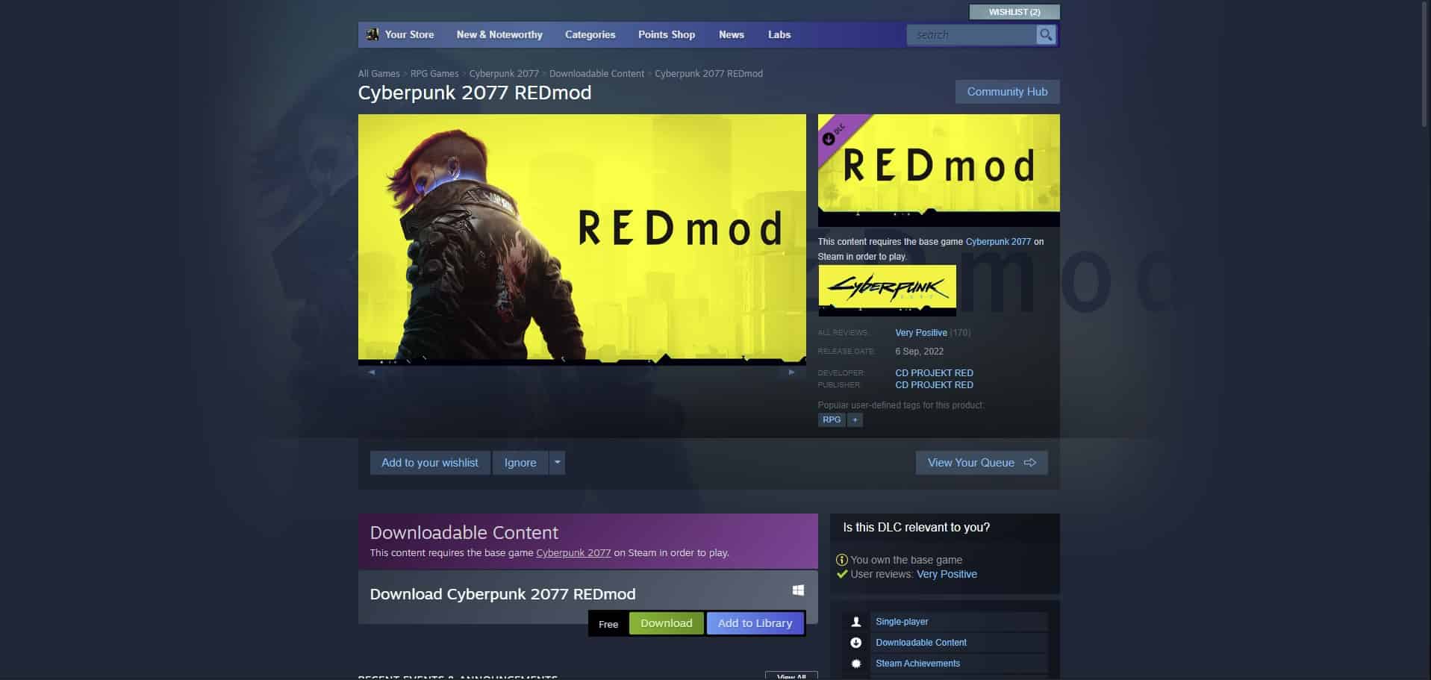Open the Community Hub
Image resolution: width=1431 pixels, height=680 pixels.
(1007, 91)
